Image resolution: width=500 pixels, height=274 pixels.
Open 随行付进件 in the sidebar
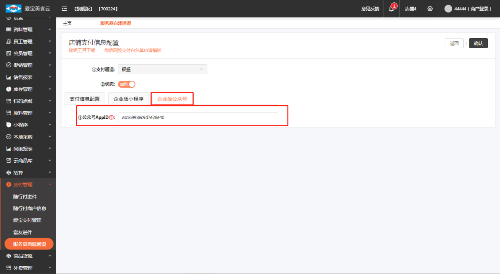tap(25, 197)
